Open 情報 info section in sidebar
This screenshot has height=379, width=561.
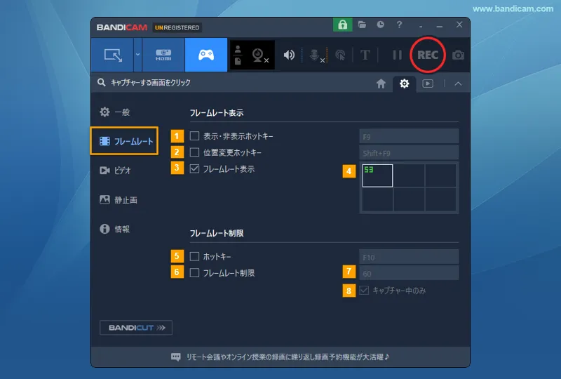coord(114,229)
